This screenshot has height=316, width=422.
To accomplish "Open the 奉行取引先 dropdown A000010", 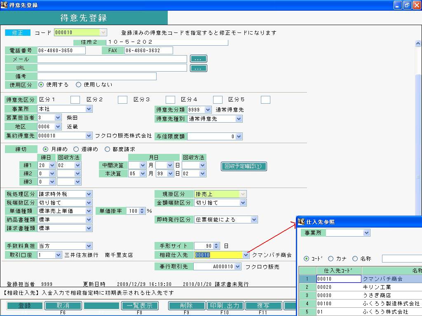I will (237, 267).
